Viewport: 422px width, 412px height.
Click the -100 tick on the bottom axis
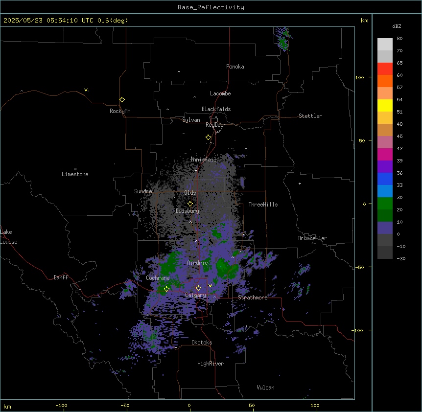(62, 405)
